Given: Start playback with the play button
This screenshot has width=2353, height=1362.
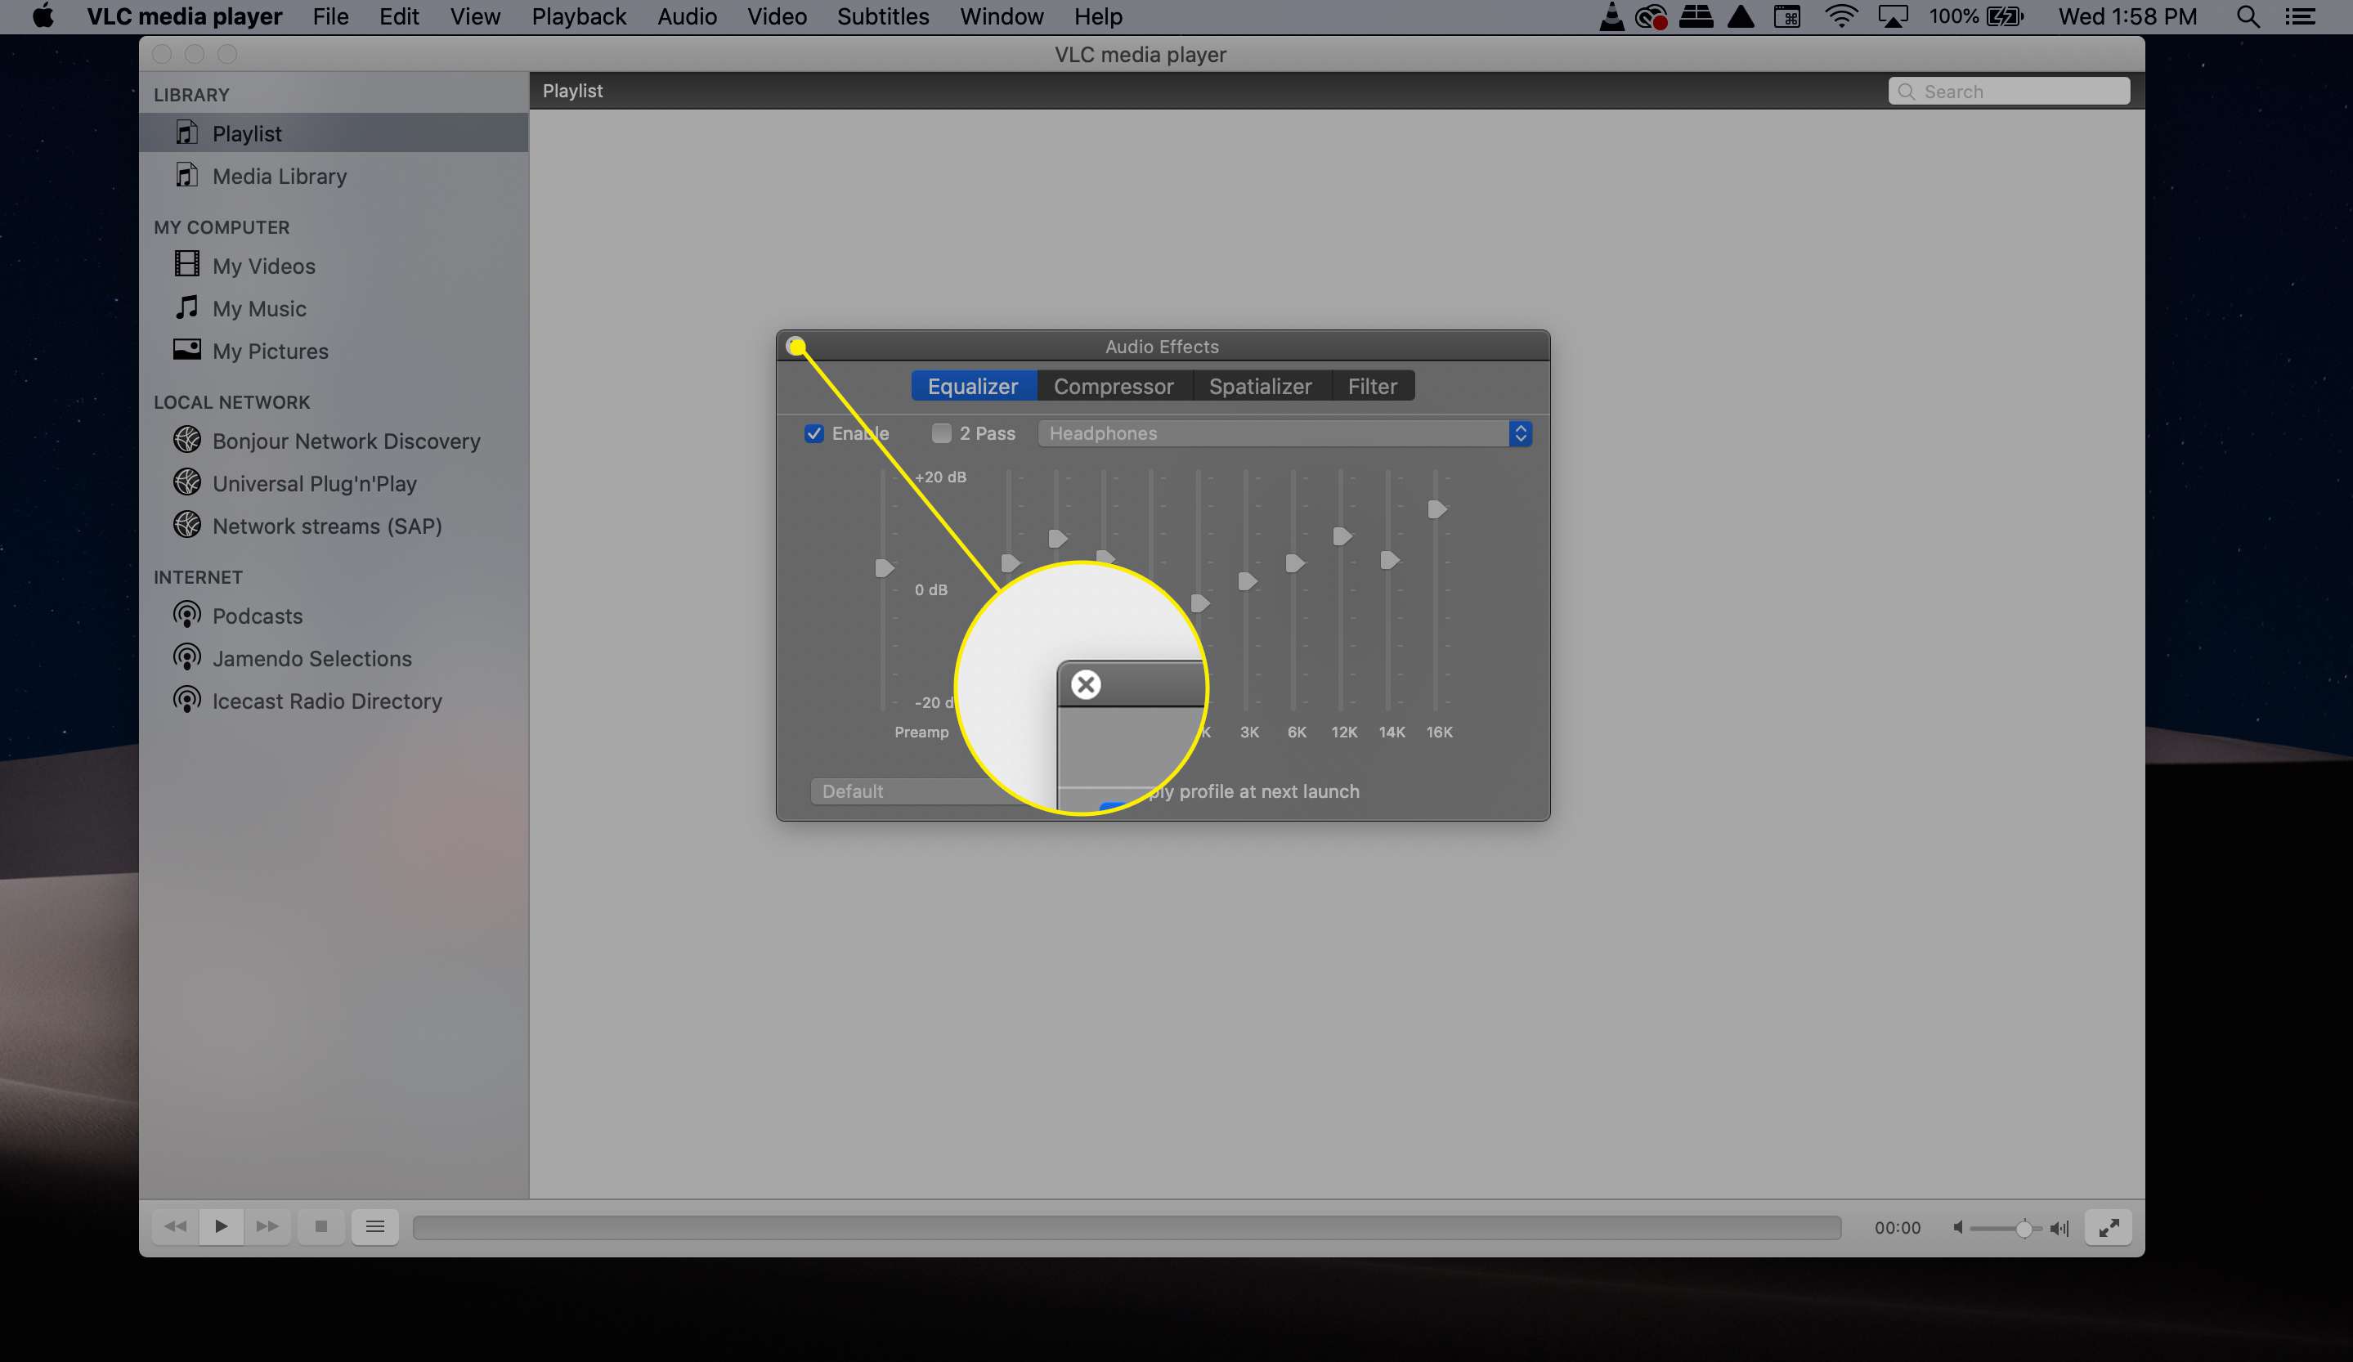Looking at the screenshot, I should [222, 1226].
